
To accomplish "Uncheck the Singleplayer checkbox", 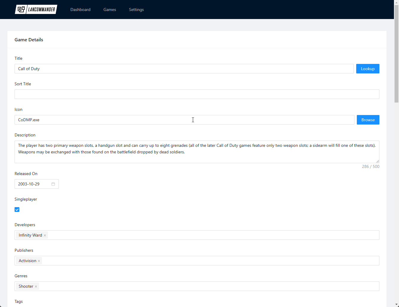I will (x=17, y=210).
